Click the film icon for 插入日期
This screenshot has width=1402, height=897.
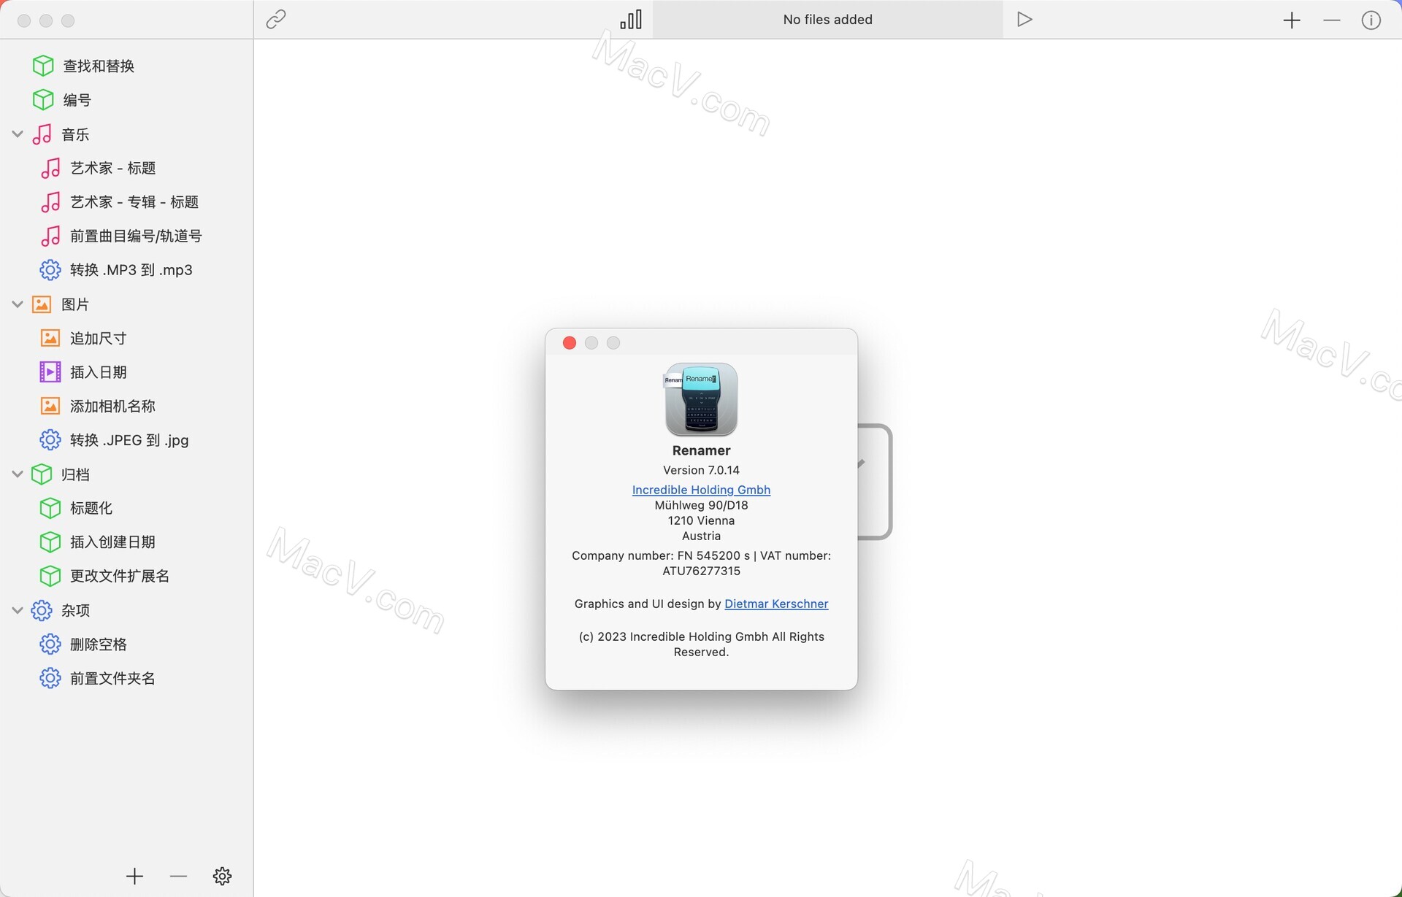[x=50, y=372]
